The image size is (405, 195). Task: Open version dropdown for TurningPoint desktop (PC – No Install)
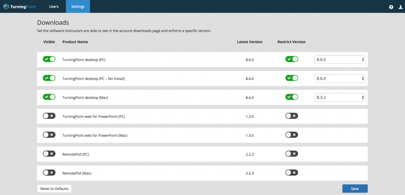pyautogui.click(x=340, y=78)
